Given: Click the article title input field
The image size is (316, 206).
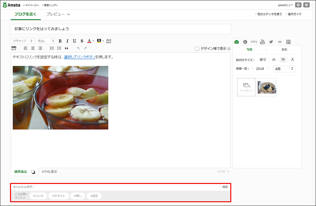Looking at the screenshot, I should pyautogui.click(x=121, y=29).
